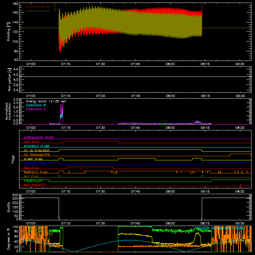Click 07:15 under the Quality panel
This screenshot has width=255, height=255.
66,223
